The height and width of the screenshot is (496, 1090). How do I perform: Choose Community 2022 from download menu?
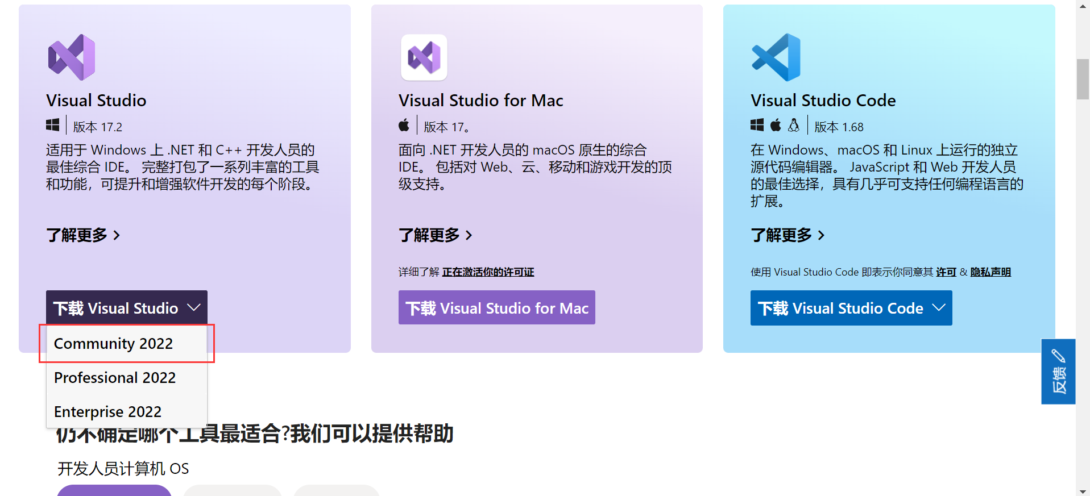[114, 344]
